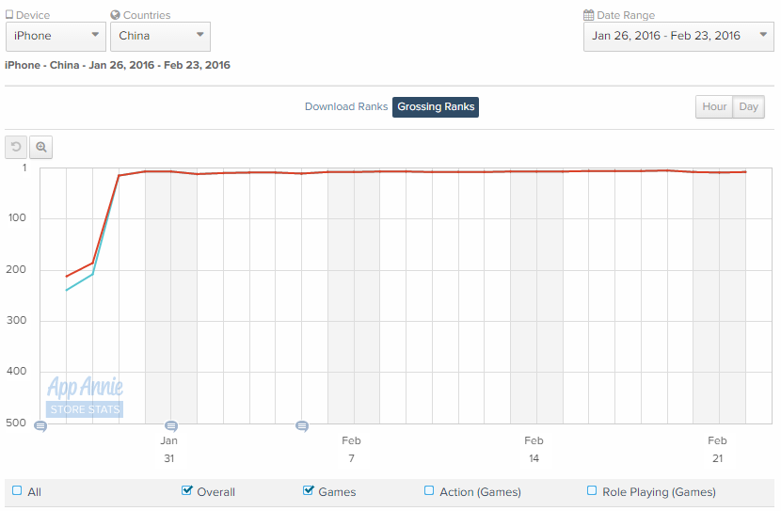Switch to Download Ranks tab
Viewport: 781px width, 511px height.
(346, 106)
